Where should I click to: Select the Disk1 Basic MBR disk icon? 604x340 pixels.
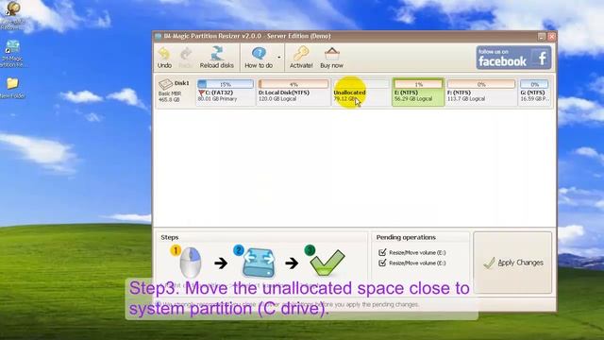click(x=166, y=84)
